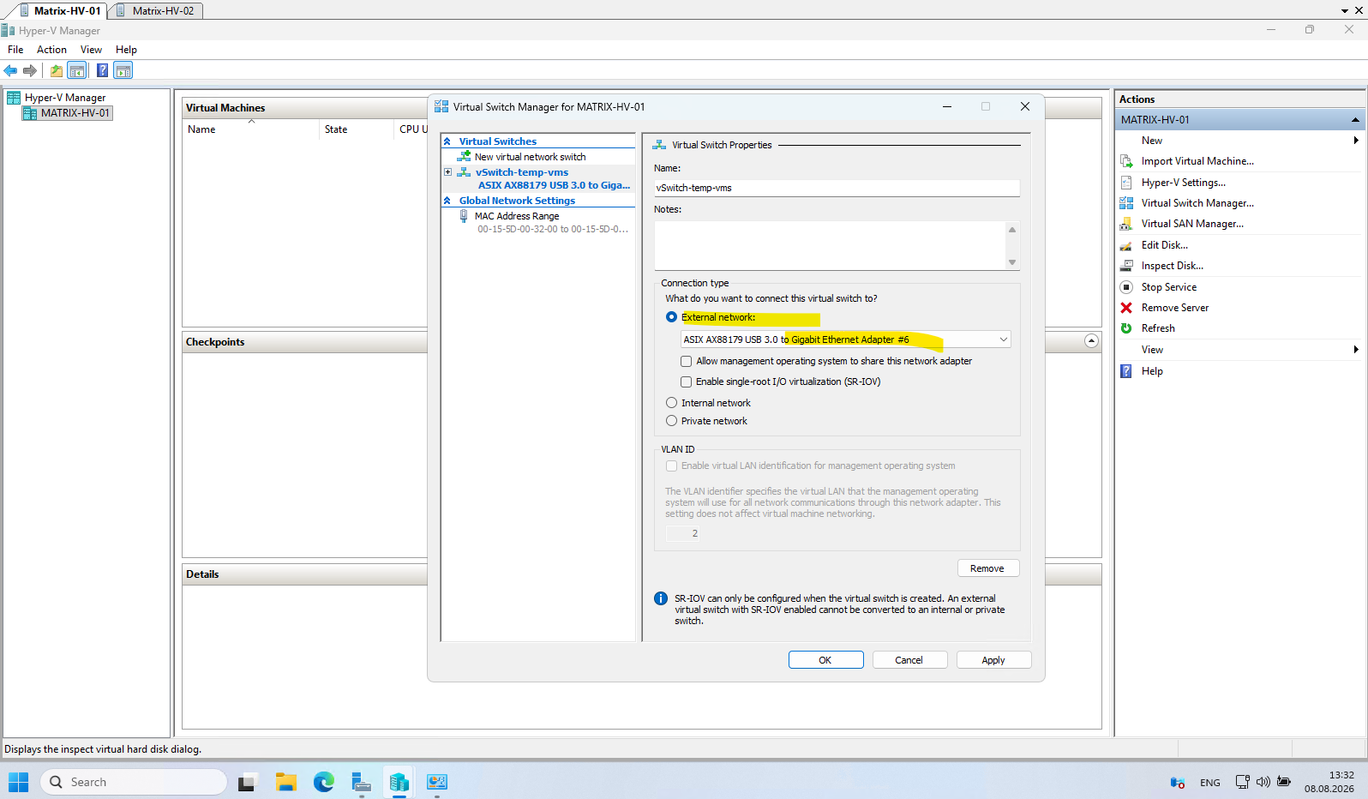Viewport: 1368px width, 799px height.
Task: Collapse the Checkpoints pane with its chevron
Action: coord(1091,341)
